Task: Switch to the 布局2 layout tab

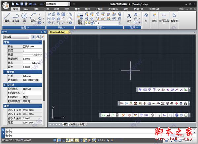Action: point(82,125)
